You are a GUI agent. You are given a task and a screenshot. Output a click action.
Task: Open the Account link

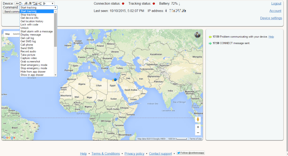tap(275, 11)
